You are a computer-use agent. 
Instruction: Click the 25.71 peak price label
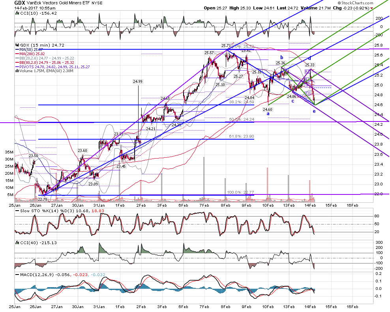pos(226,45)
